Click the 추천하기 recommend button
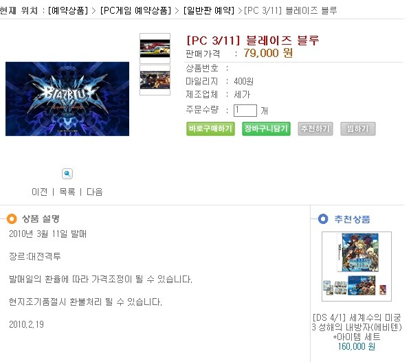Screen dimensions: 411x362 click(x=315, y=128)
